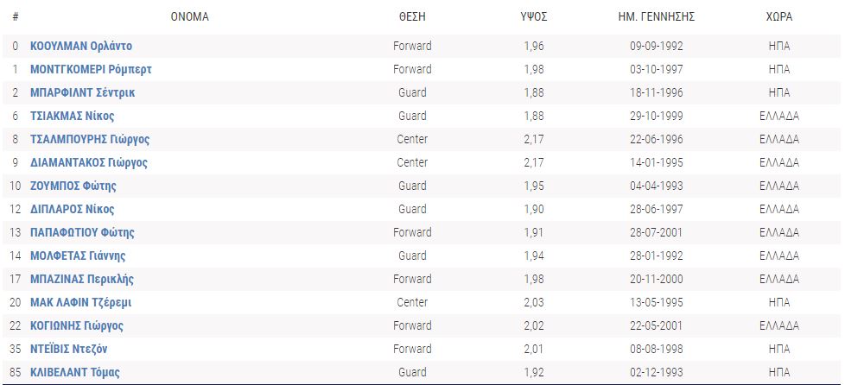Click ΚΛΙΒΕΛΑΝΤ Τόμας player name

(74, 372)
